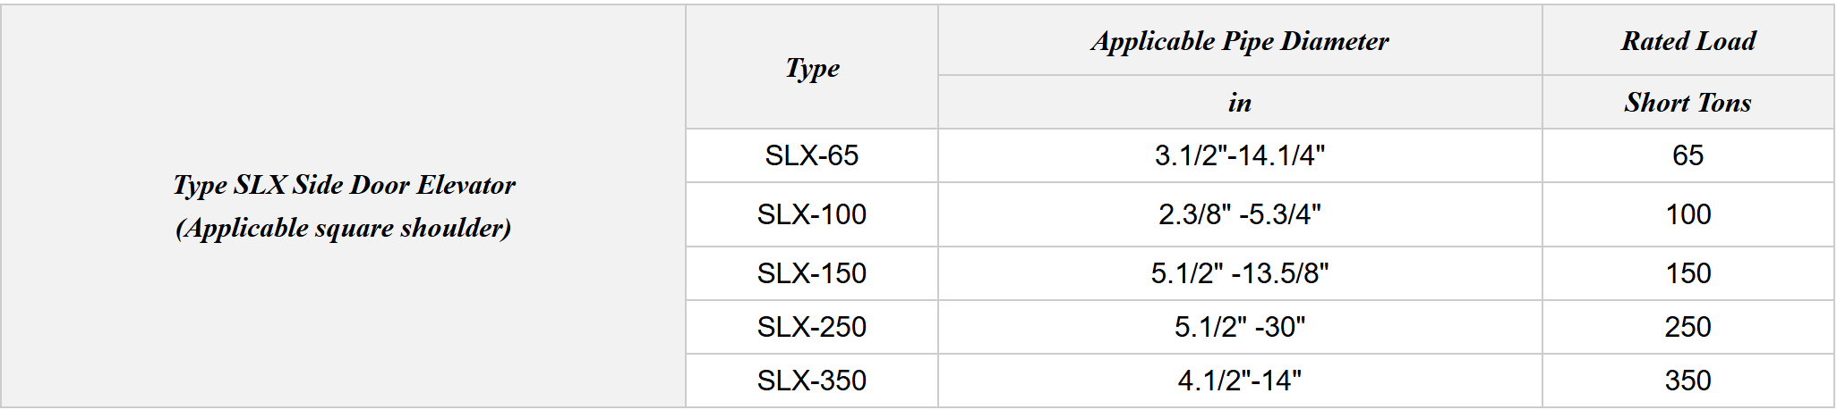Click the "Applicable Pipe Diameter" header
This screenshot has width=1837, height=410.
click(1239, 41)
